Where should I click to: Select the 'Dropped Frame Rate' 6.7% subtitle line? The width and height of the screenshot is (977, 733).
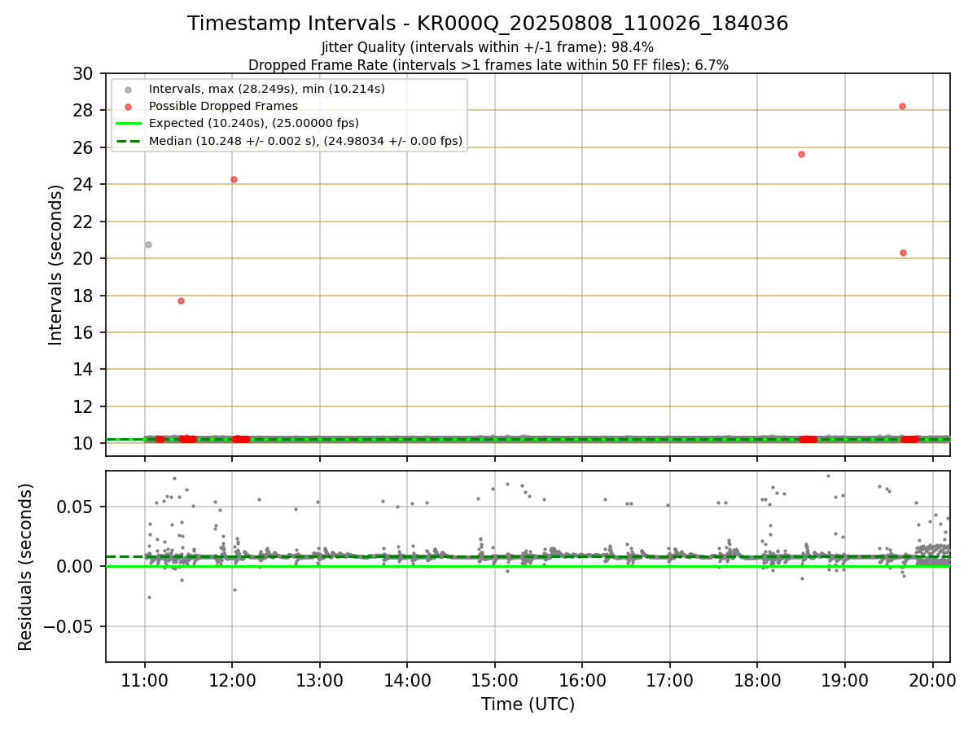pos(488,64)
